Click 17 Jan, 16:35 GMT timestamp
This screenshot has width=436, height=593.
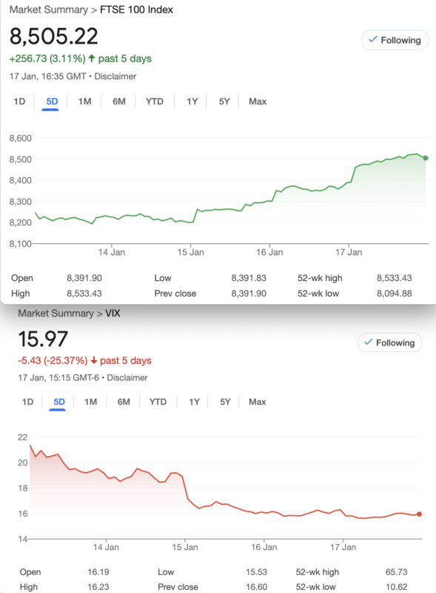click(47, 76)
